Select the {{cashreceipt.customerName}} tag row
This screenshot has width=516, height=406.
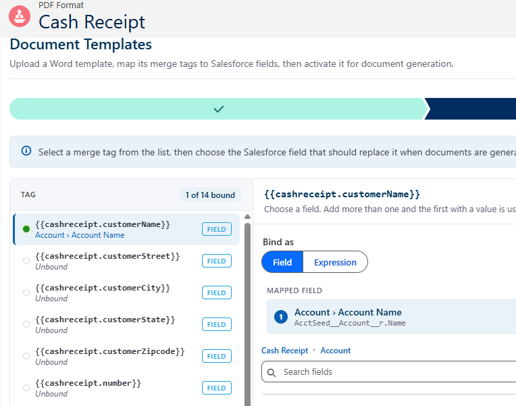126,229
